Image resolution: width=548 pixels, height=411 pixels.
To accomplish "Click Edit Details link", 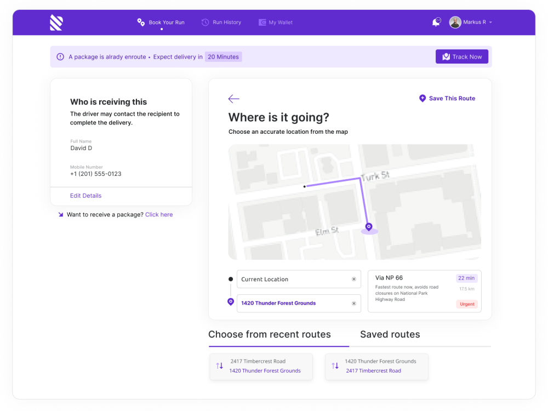I will pyautogui.click(x=85, y=196).
